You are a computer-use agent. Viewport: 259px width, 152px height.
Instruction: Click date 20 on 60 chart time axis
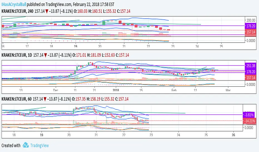coord(69,135)
